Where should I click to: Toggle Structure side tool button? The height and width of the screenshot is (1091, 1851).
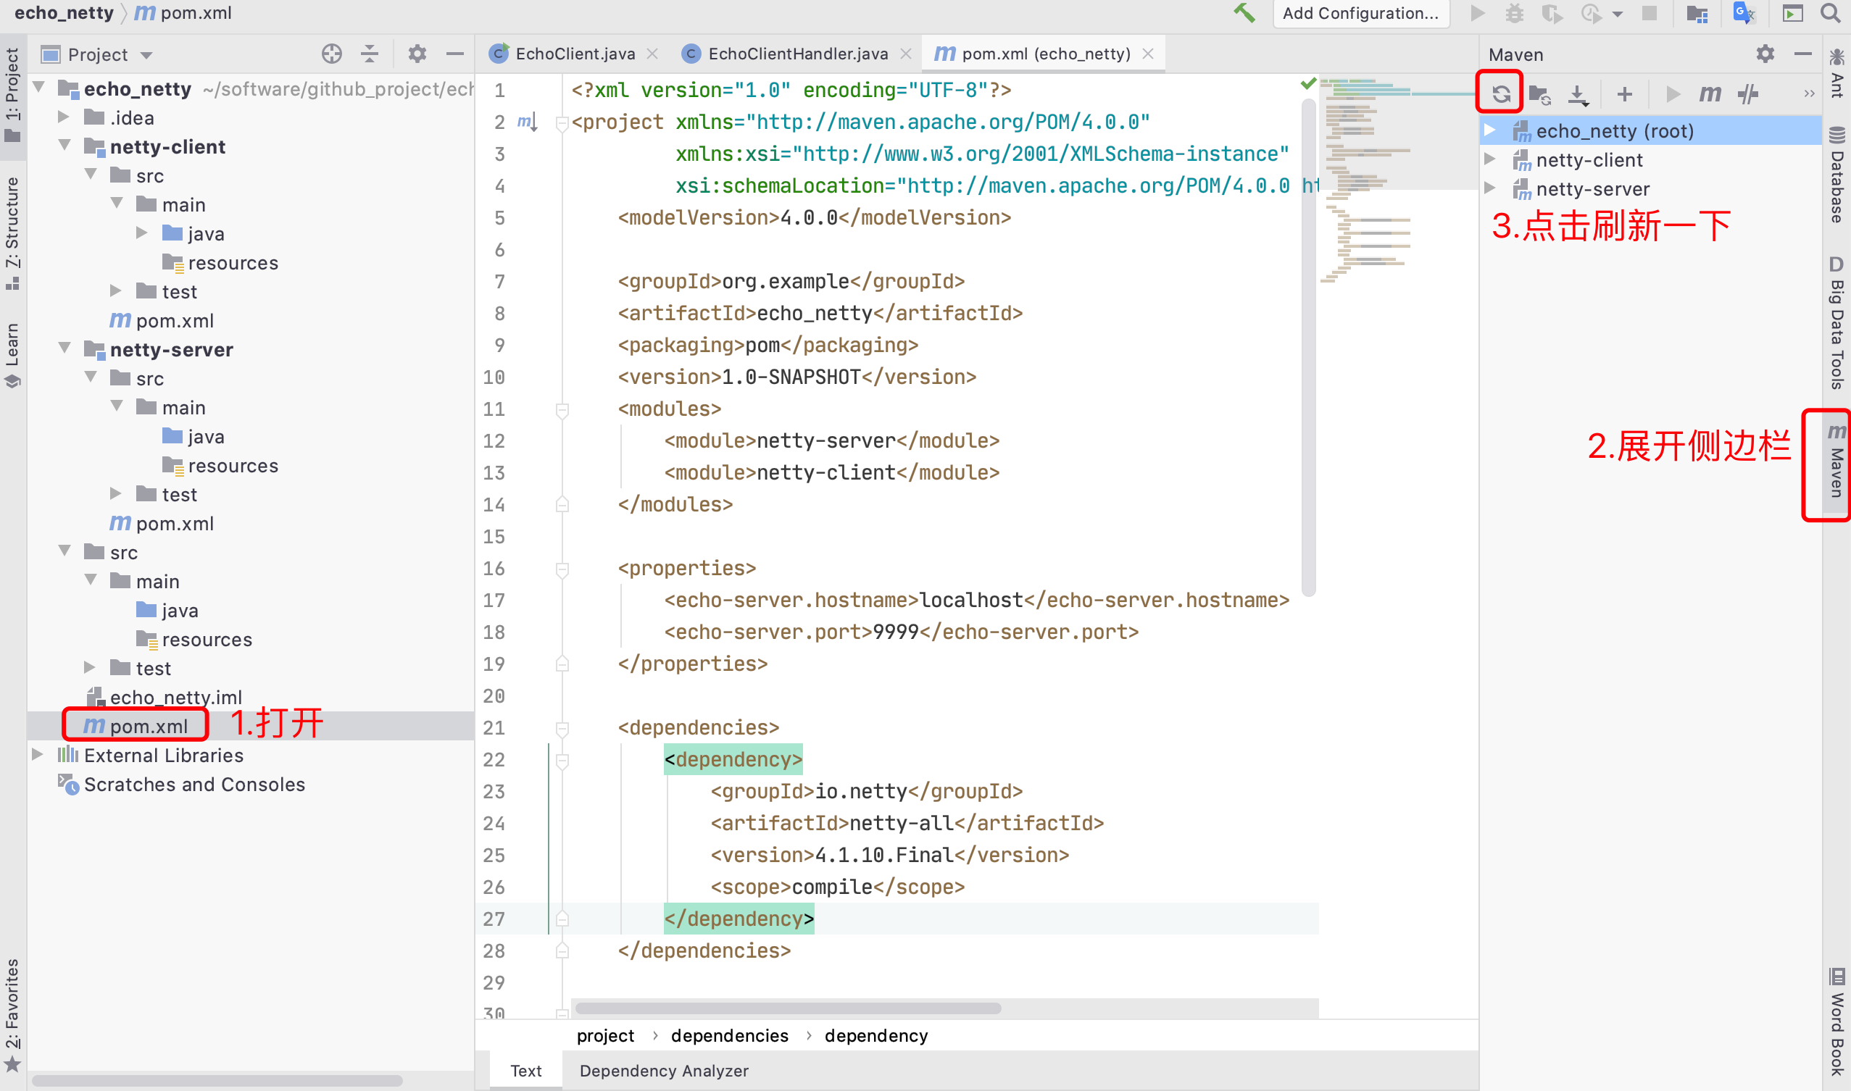coord(12,233)
